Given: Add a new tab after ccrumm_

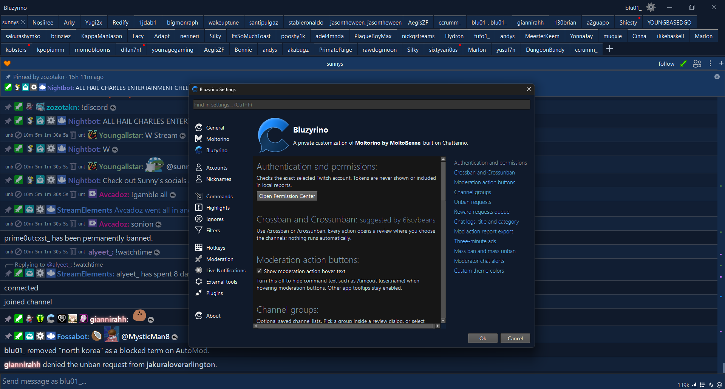Looking at the screenshot, I should click(609, 49).
